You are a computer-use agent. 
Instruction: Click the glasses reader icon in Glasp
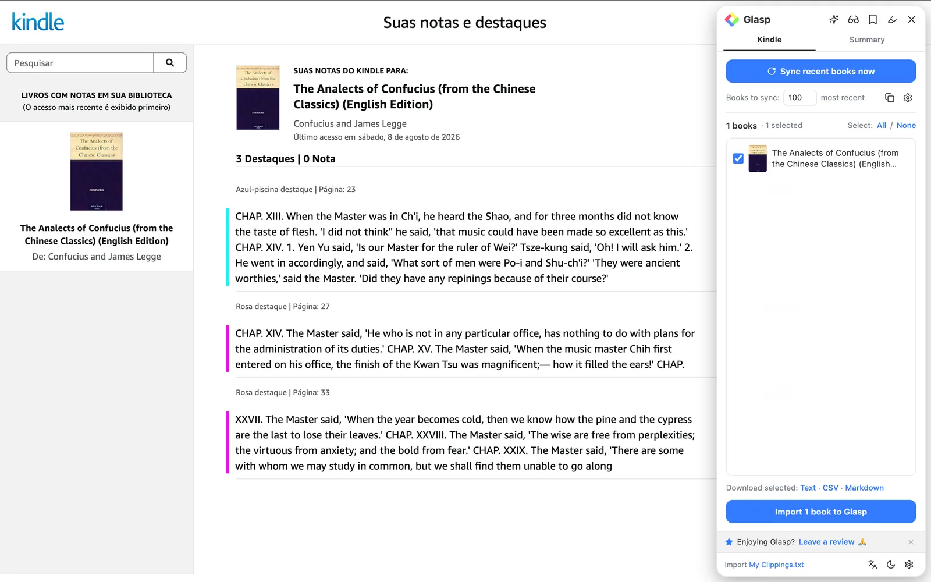point(853,20)
